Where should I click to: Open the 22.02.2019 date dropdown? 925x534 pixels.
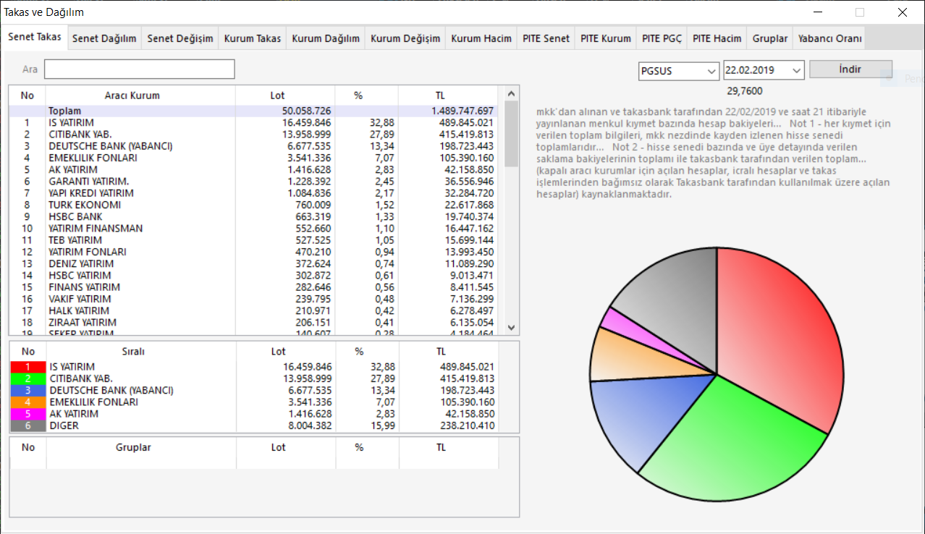(764, 70)
